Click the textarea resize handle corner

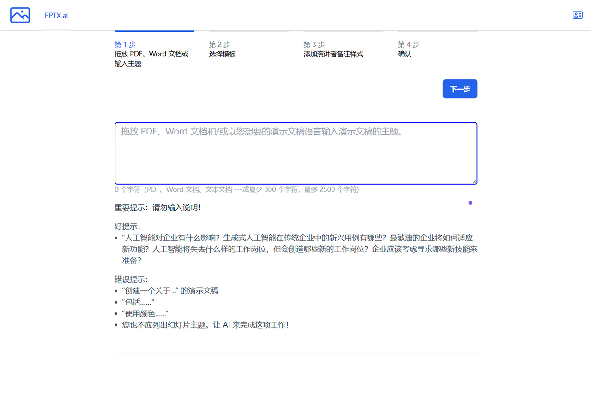tap(474, 182)
